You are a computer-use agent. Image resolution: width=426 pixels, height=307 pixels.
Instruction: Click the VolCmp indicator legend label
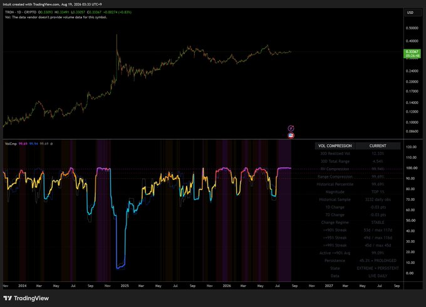[x=11, y=144]
